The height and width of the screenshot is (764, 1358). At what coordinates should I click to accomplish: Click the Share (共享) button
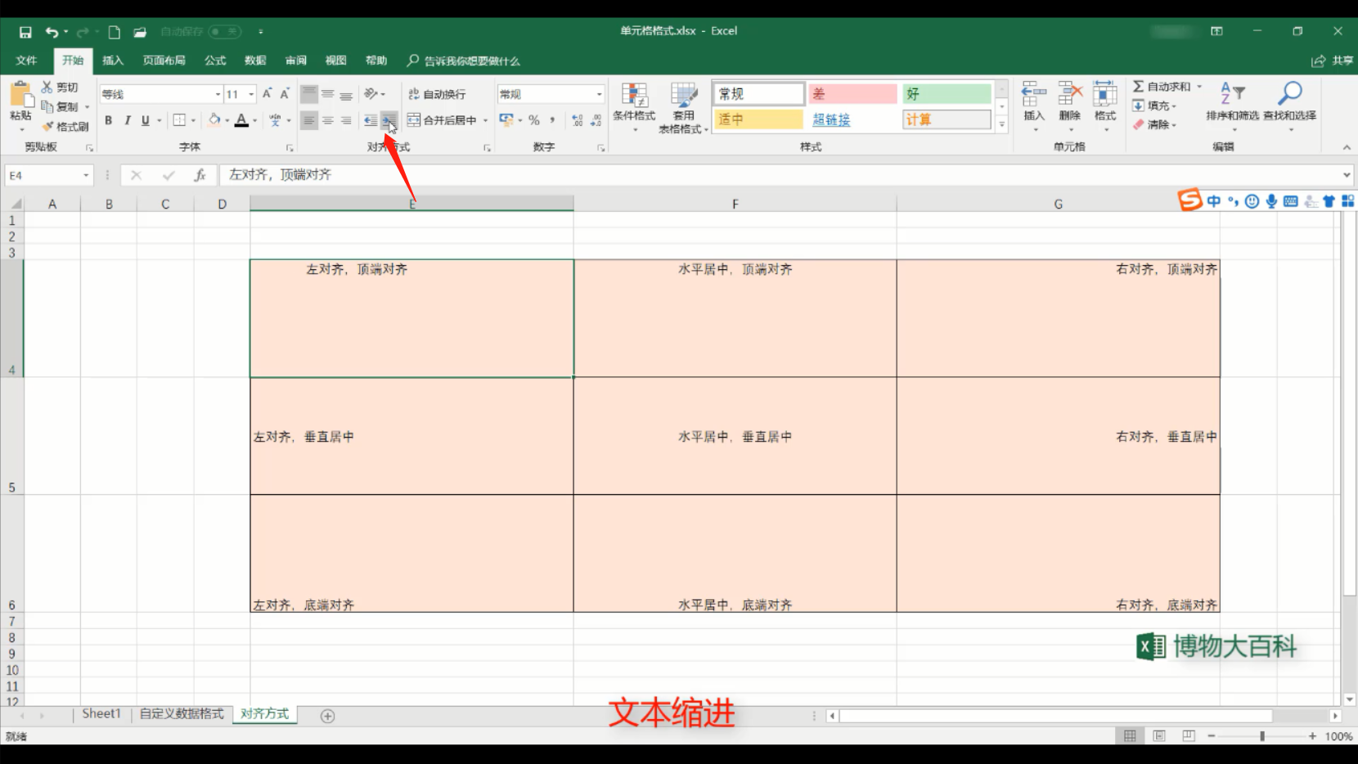click(x=1333, y=61)
